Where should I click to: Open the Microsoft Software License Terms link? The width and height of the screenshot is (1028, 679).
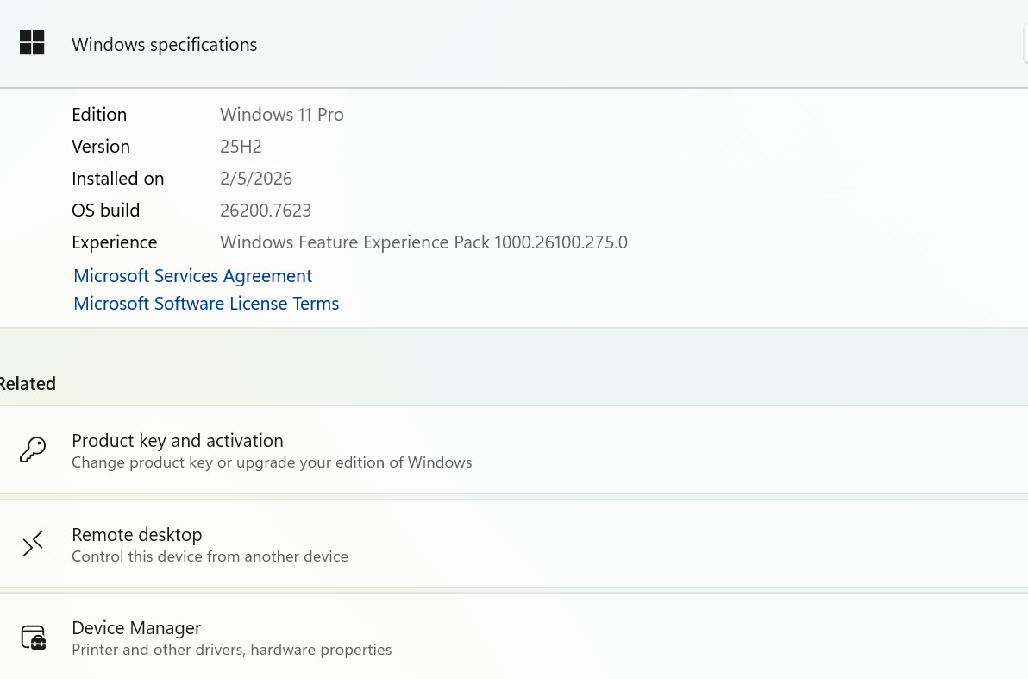(206, 304)
